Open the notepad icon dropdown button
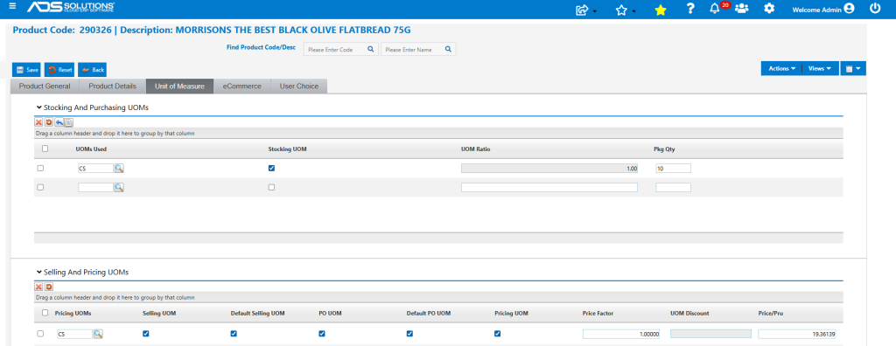Viewport: 896px width, 346px height. pos(853,68)
